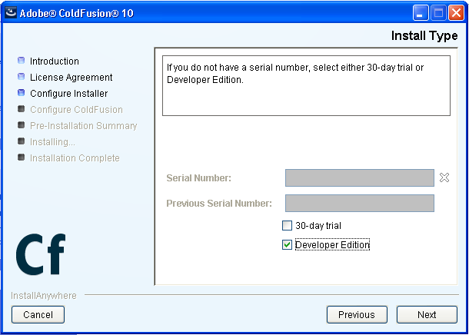Click the Configure Installer step bullet icon
The height and width of the screenshot is (335, 469).
21,93
